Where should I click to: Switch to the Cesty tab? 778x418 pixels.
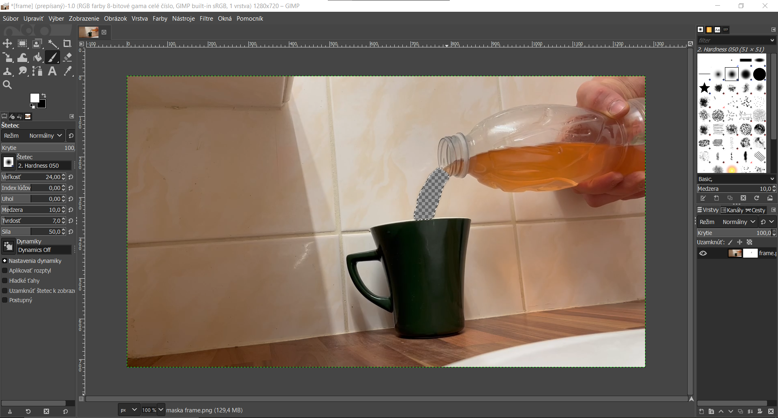pos(755,210)
